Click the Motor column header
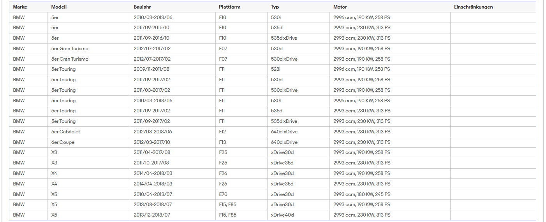Image resolution: width=546 pixels, height=222 pixels. point(390,7)
